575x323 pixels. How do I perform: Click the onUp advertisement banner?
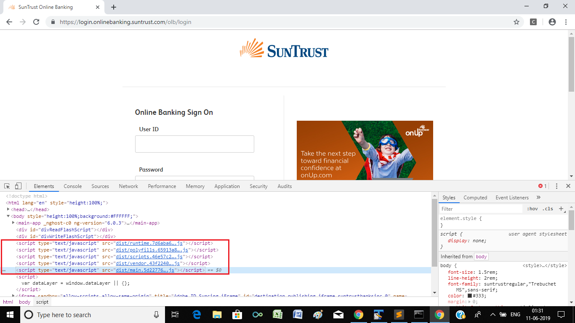coord(365,151)
